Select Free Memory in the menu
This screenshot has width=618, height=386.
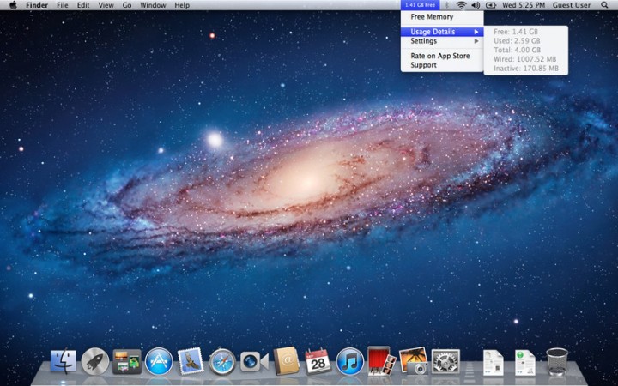pyautogui.click(x=432, y=17)
